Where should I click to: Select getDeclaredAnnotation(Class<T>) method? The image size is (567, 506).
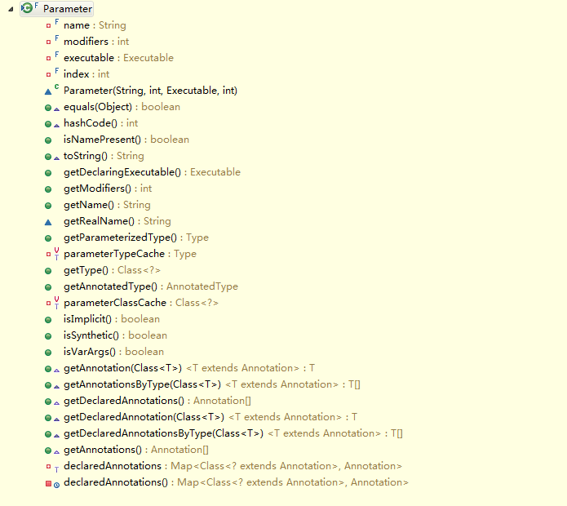pyautogui.click(x=210, y=417)
